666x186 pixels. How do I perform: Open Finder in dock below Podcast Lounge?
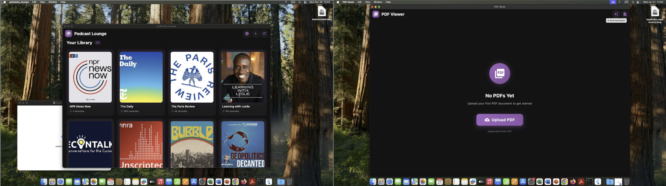click(44, 182)
